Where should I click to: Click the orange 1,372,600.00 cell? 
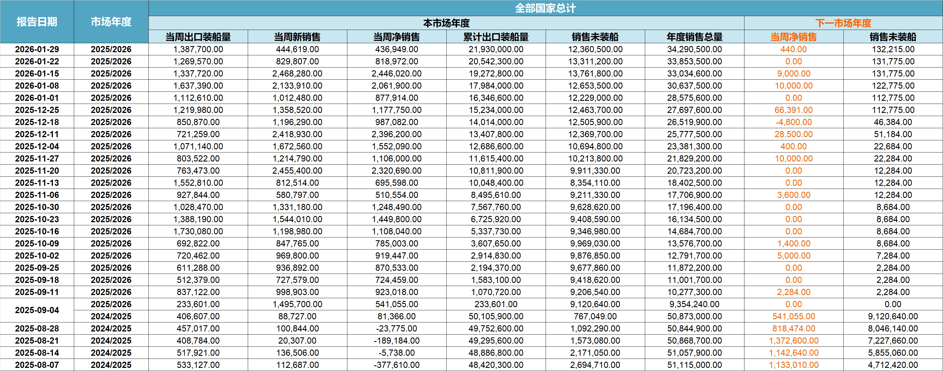pos(794,341)
